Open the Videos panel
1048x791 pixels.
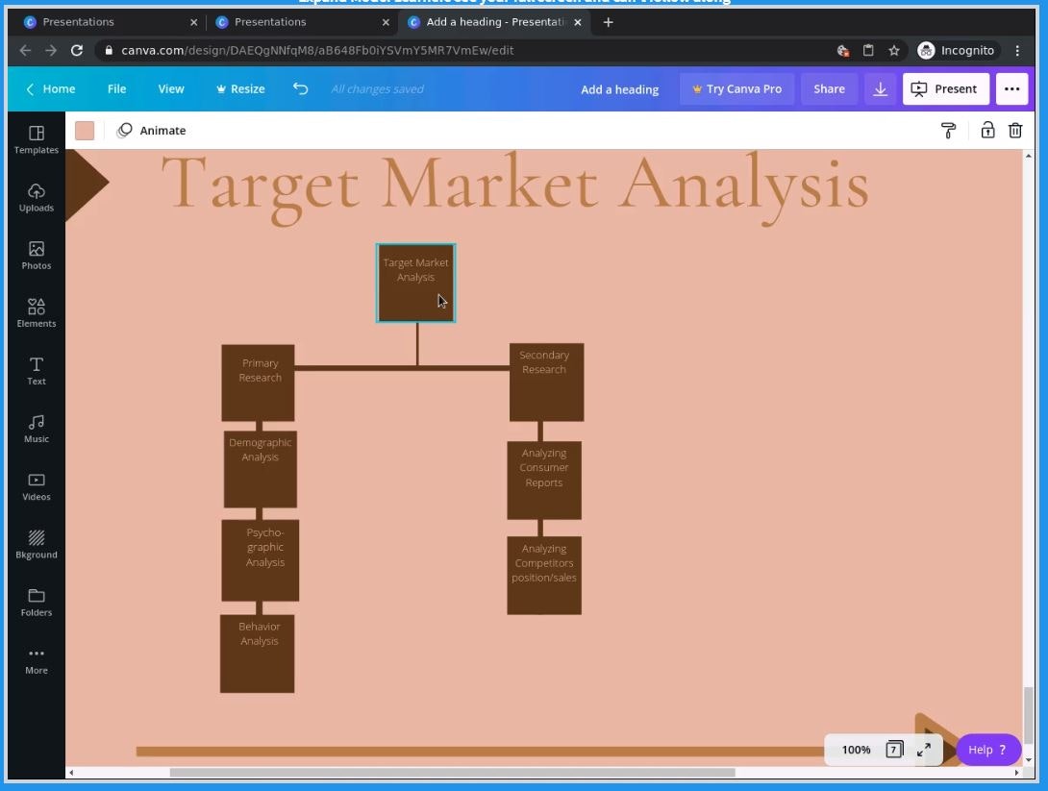[x=37, y=486]
